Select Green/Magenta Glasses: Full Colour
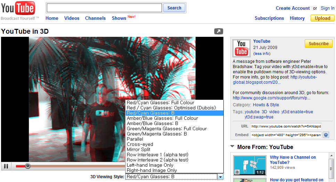 [174, 129]
